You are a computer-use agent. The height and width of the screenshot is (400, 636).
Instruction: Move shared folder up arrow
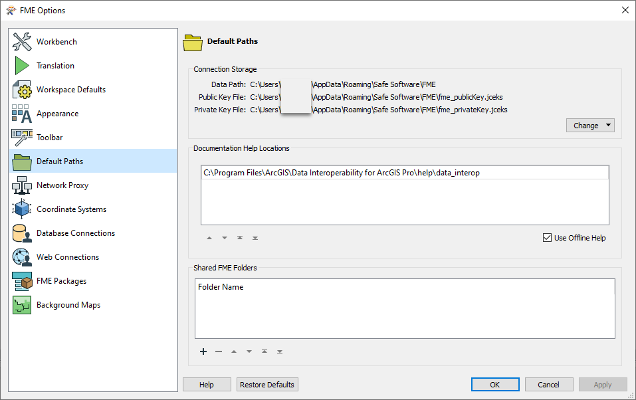234,351
